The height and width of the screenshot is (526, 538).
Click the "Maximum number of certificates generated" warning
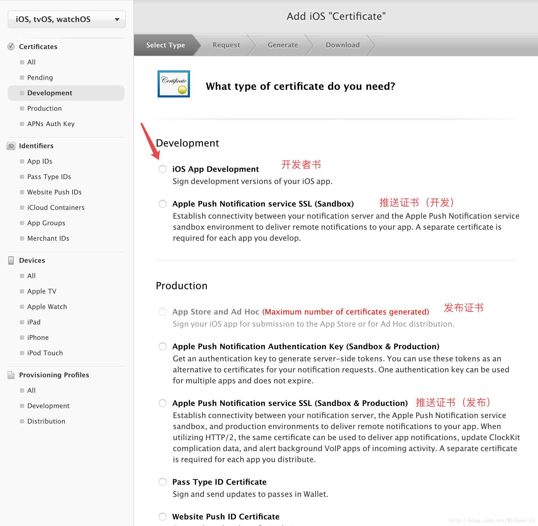(x=346, y=312)
